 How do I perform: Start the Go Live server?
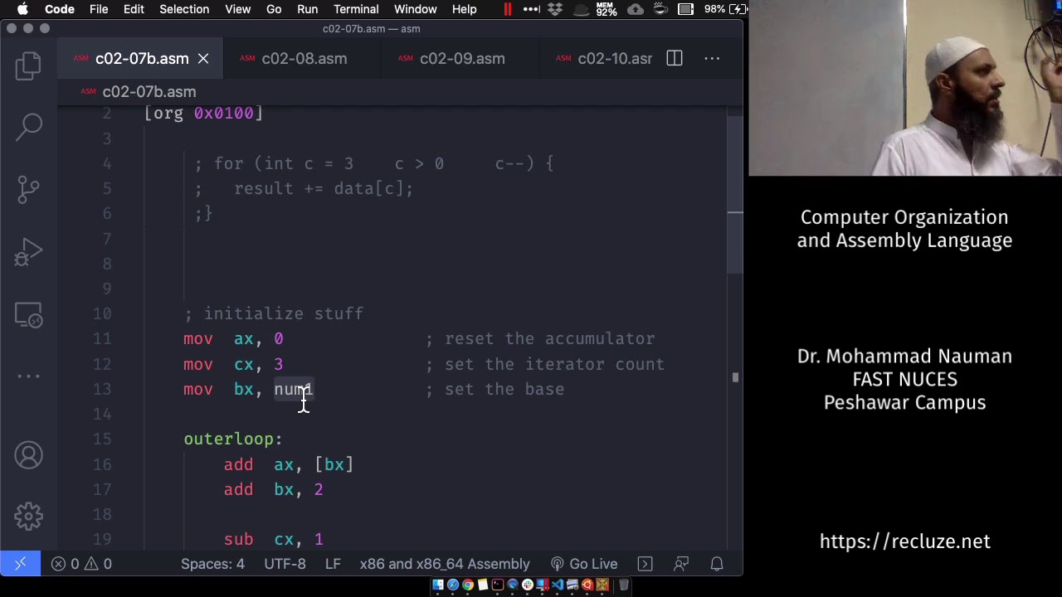584,564
